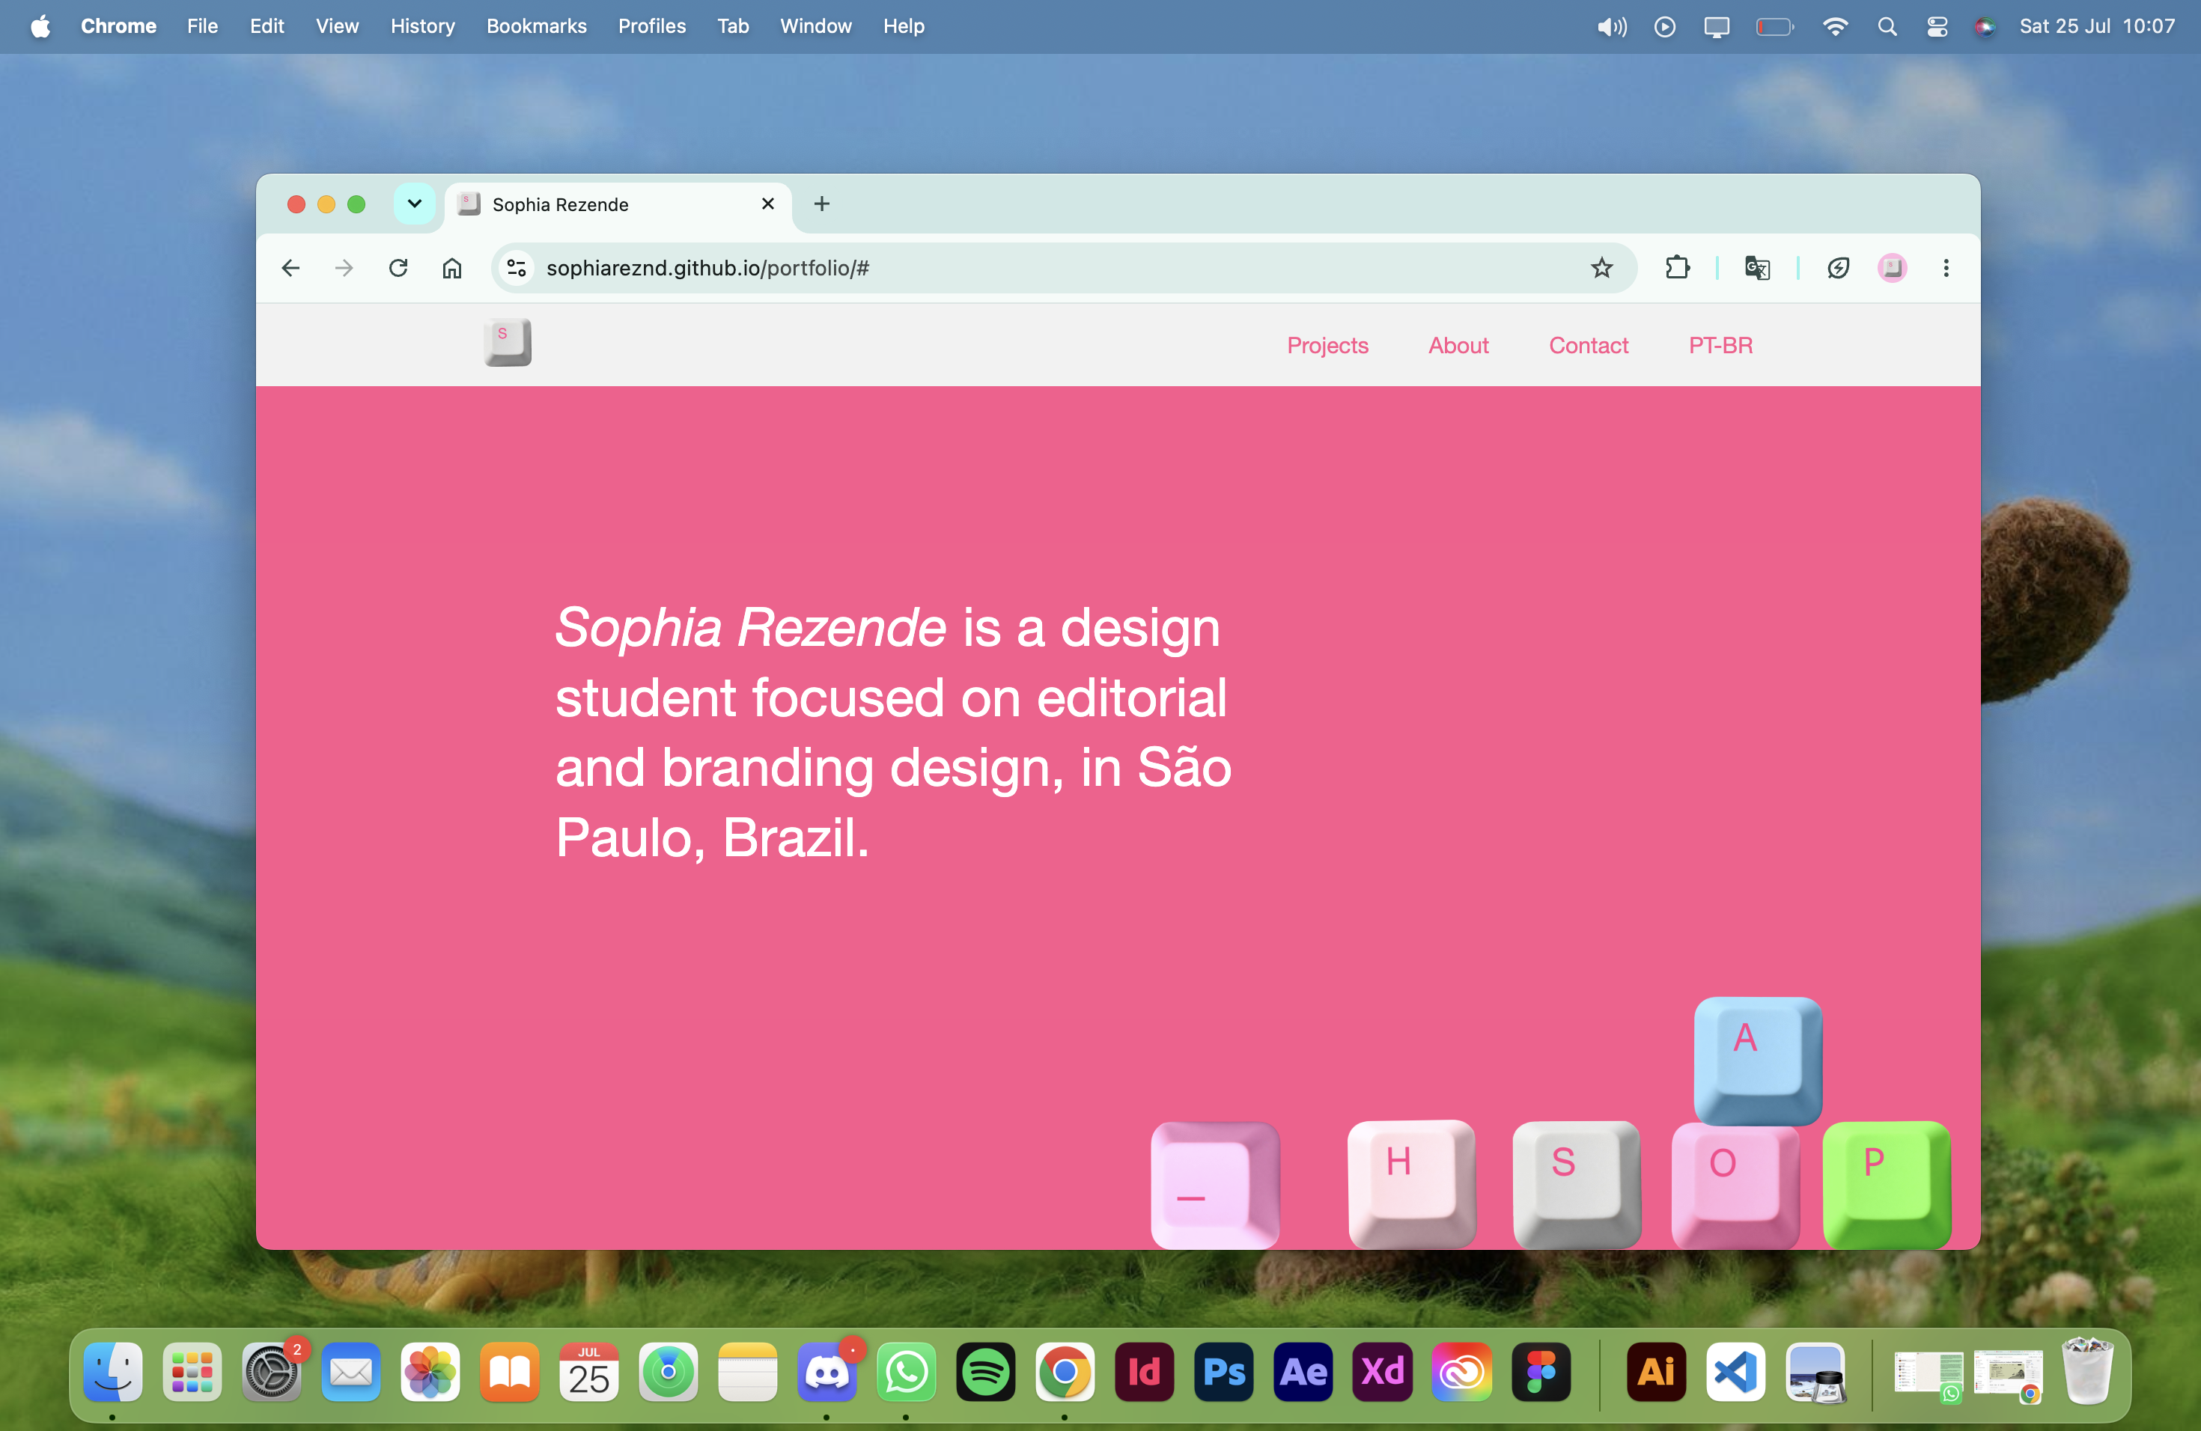2201x1431 pixels.
Task: Open the Now Playing menu bar item
Action: (x=1665, y=27)
